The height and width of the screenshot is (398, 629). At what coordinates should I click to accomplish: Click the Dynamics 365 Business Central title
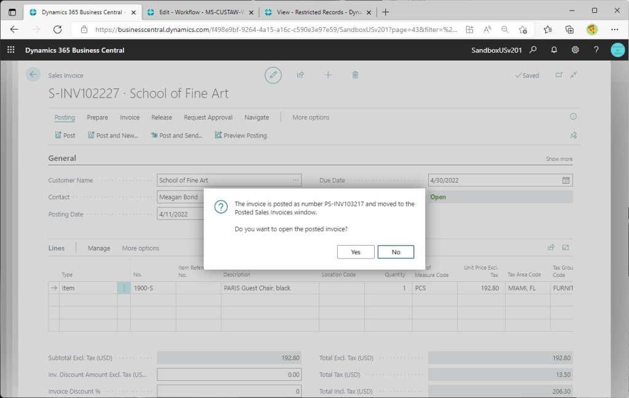pos(74,50)
